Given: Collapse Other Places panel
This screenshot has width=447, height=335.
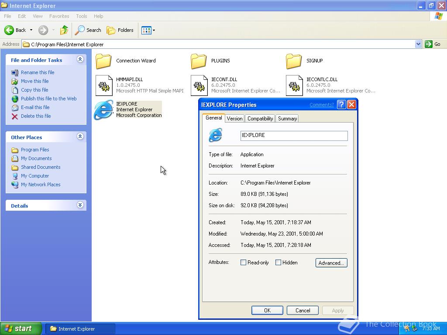Looking at the screenshot, I should [x=80, y=137].
